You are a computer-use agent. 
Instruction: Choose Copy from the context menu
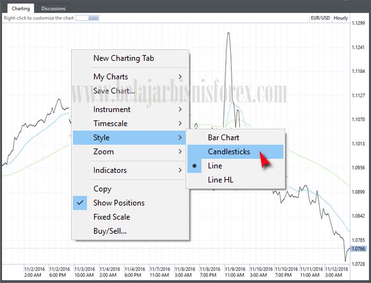(x=130, y=189)
